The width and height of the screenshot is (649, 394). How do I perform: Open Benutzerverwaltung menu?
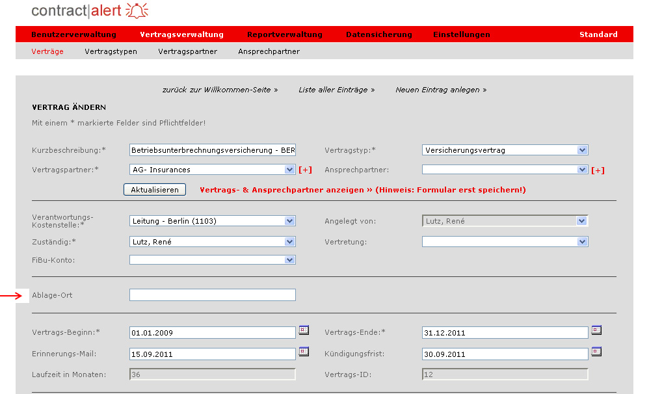[73, 34]
